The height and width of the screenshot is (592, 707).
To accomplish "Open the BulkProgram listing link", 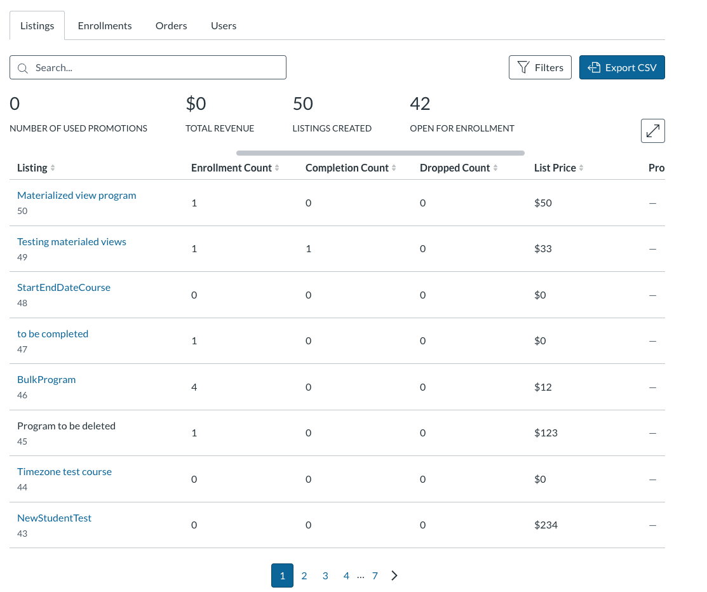I will 46,380.
